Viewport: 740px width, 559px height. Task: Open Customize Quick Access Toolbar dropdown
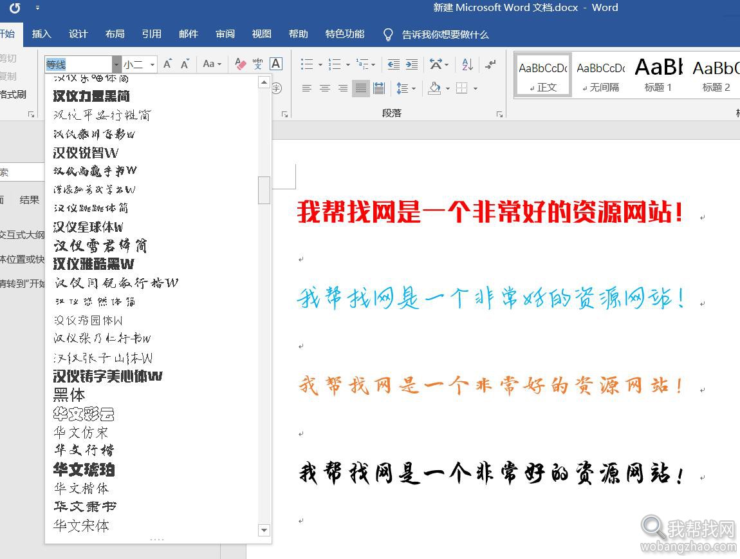[x=37, y=8]
